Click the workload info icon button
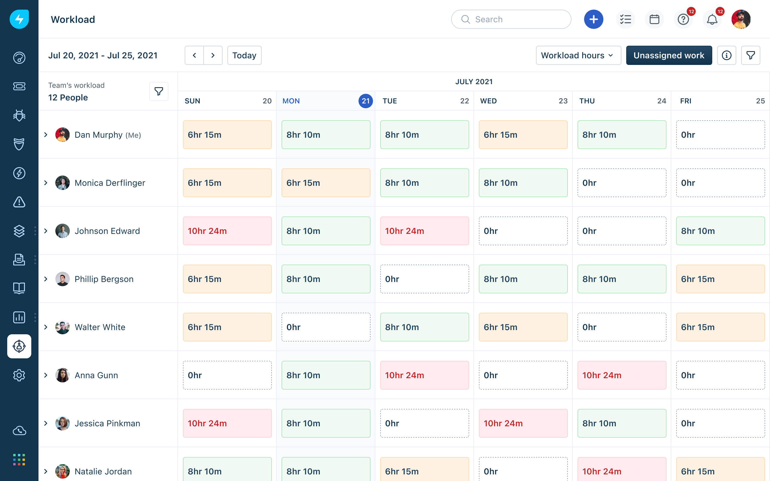The width and height of the screenshot is (770, 481). point(726,55)
